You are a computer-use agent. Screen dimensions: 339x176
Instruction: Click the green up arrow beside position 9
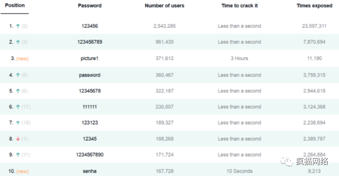click(x=18, y=155)
